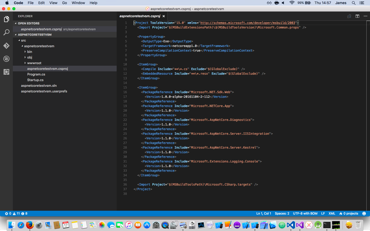The width and height of the screenshot is (370, 231).
Task: Open the Edit menu
Action: (41, 3)
